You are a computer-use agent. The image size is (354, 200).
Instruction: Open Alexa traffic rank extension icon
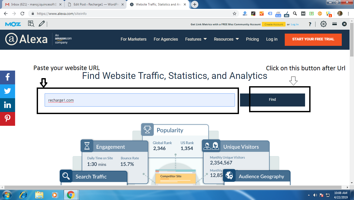[x=245, y=14]
